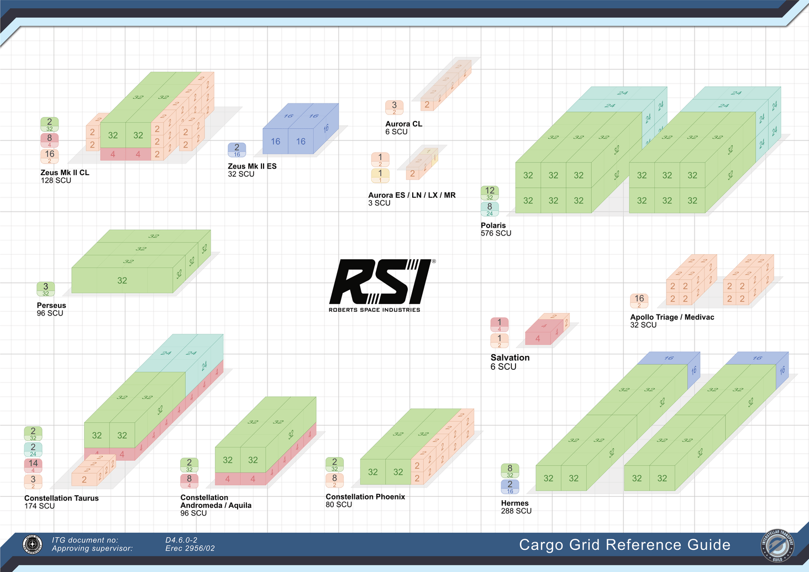Click Apollo Triage orange 16 badge
The image size is (809, 572).
639,301
